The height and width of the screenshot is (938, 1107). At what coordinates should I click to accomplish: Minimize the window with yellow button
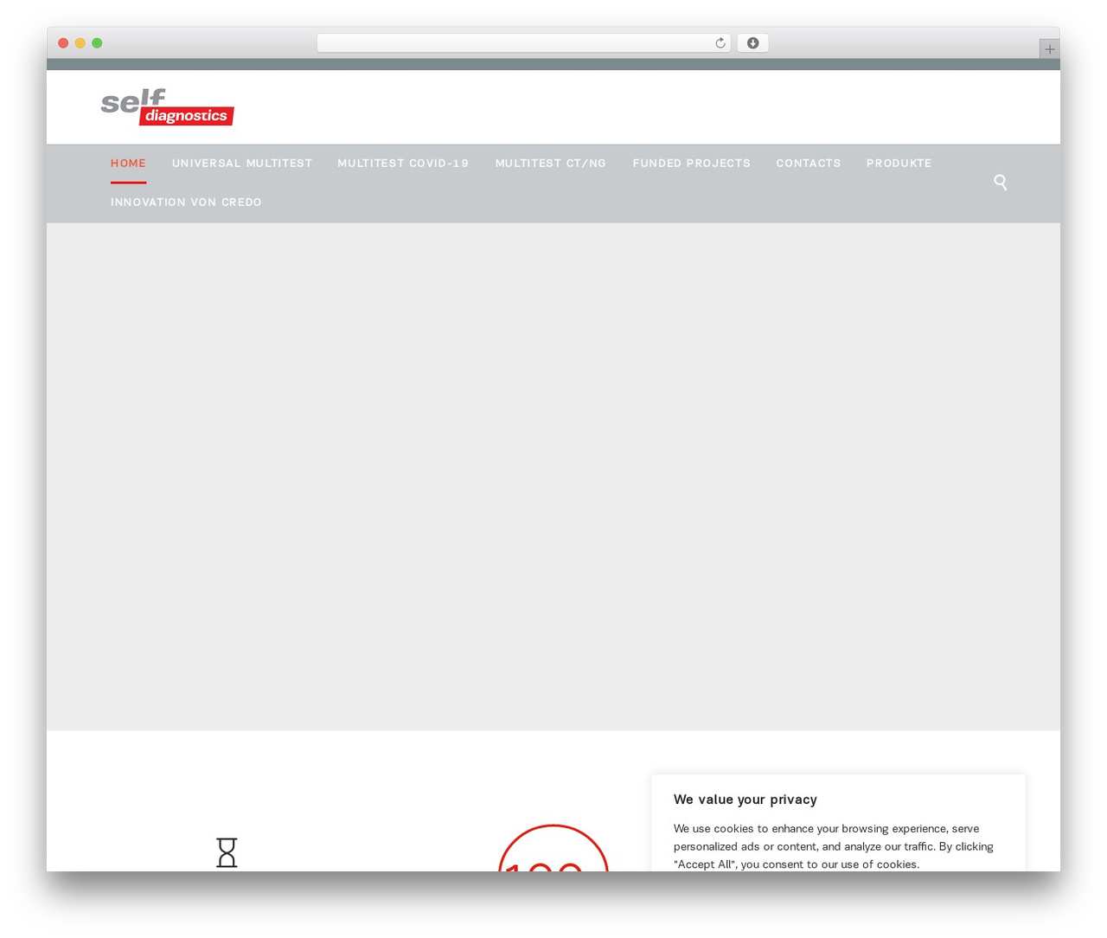click(80, 43)
